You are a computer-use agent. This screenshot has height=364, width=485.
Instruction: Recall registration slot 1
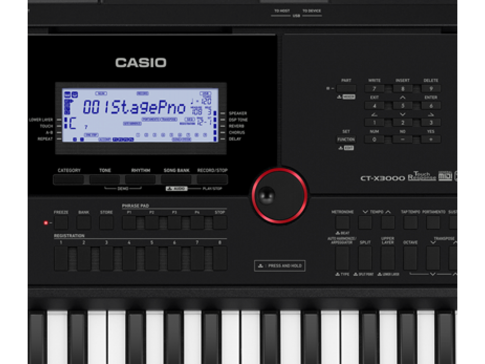(61, 259)
